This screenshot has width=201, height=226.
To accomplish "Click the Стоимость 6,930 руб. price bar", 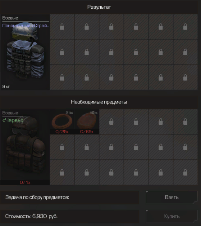I will (70, 216).
